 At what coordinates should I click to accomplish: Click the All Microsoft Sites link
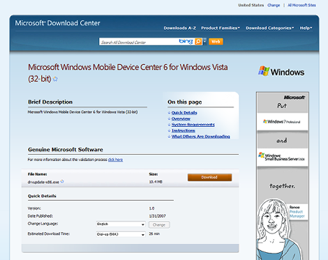click(301, 5)
